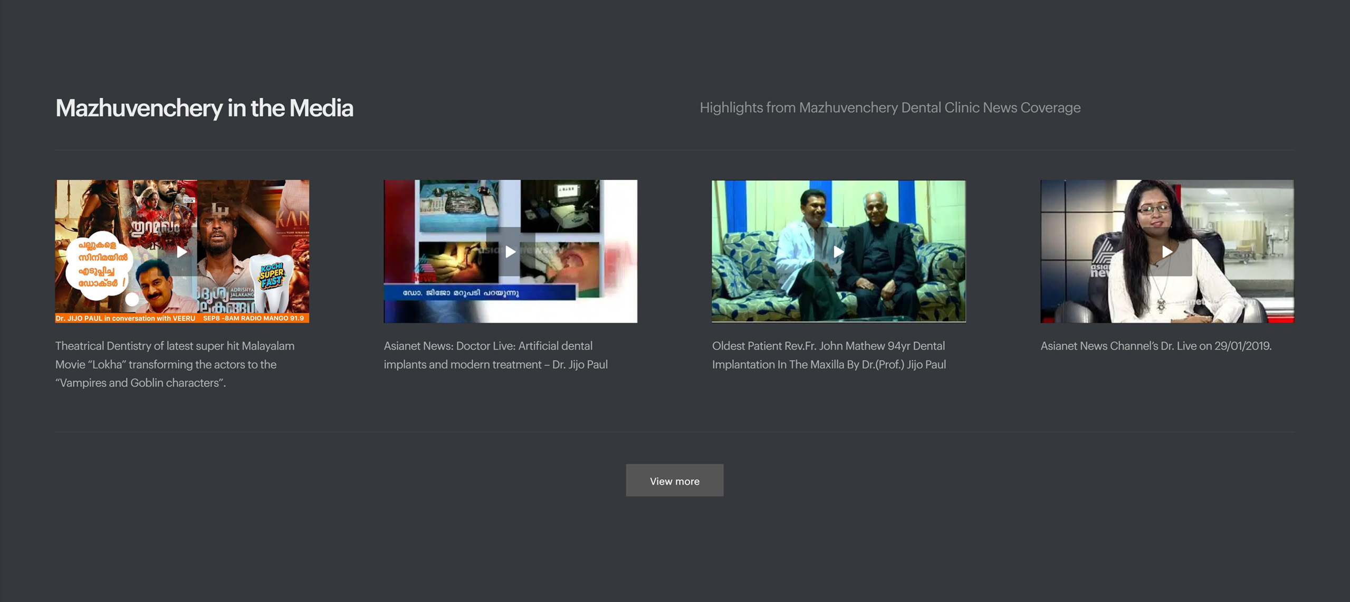Play the Asianet Doctor Live implants video
Viewport: 1350px width, 602px height.
(x=510, y=252)
